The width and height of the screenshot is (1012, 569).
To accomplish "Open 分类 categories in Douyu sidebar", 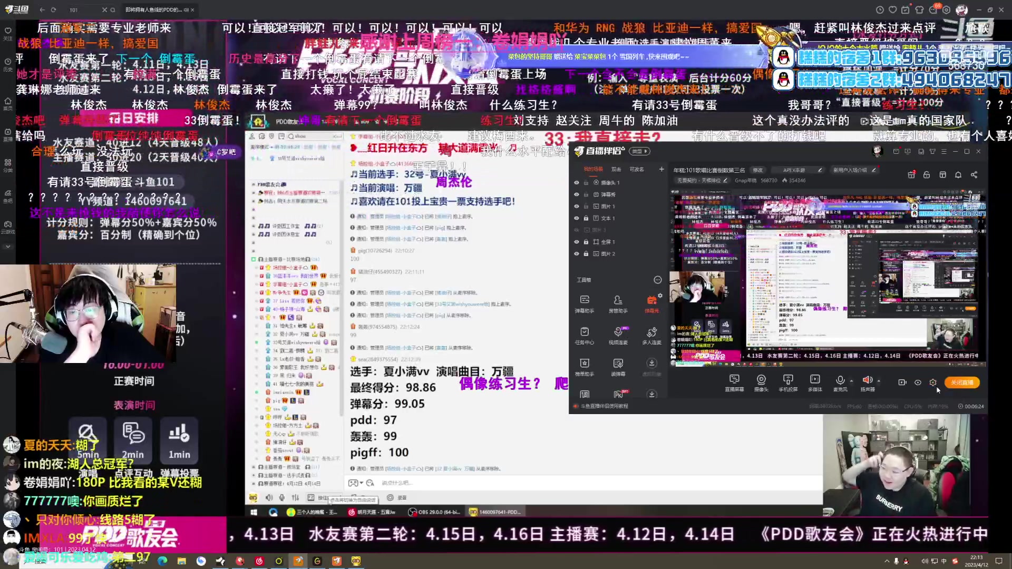I will point(8,165).
